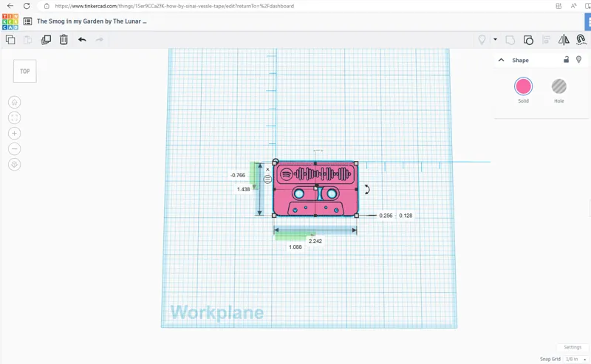Collapse the Shape panel with the chevron
The image size is (591, 364).
click(x=502, y=60)
